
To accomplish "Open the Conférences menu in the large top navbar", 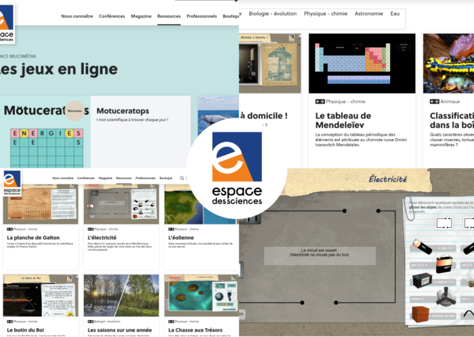I will tap(112, 16).
